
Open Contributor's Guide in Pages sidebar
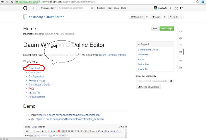click(x=148, y=50)
